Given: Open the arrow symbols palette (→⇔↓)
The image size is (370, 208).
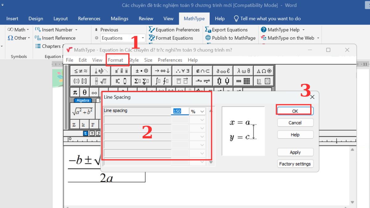Looking at the screenshot, I should click(x=162, y=71).
